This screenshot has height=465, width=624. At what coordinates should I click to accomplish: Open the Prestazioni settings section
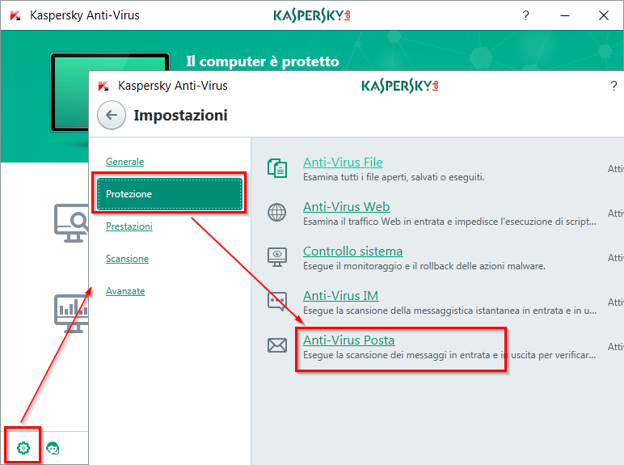point(129,226)
